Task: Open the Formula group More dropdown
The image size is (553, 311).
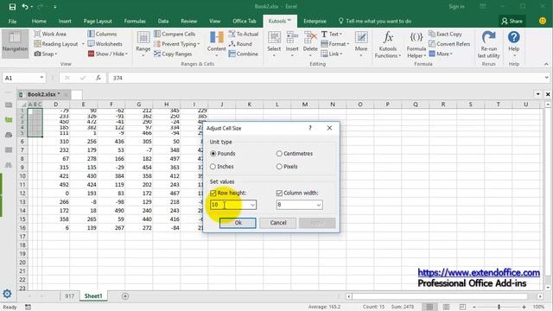Action: (x=441, y=54)
